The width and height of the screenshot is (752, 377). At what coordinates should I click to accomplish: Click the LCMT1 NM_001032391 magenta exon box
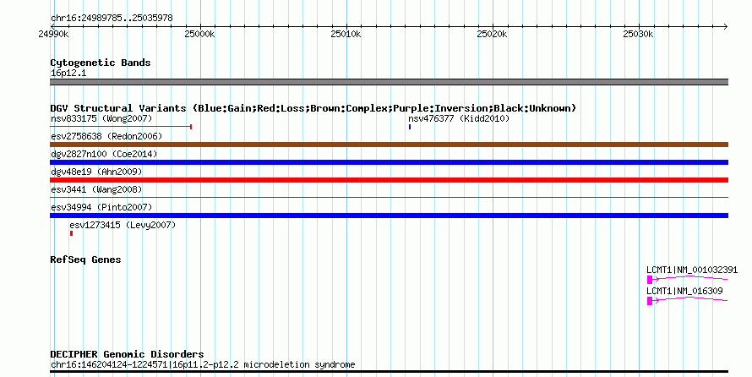[650, 280]
